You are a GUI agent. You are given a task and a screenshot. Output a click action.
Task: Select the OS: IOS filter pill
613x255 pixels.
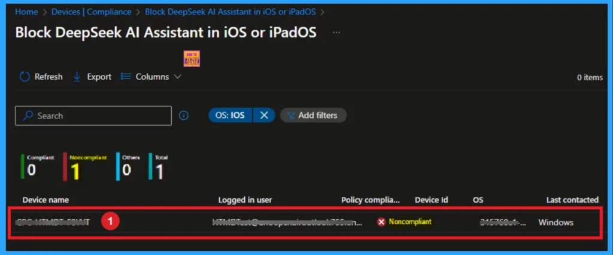(230, 116)
